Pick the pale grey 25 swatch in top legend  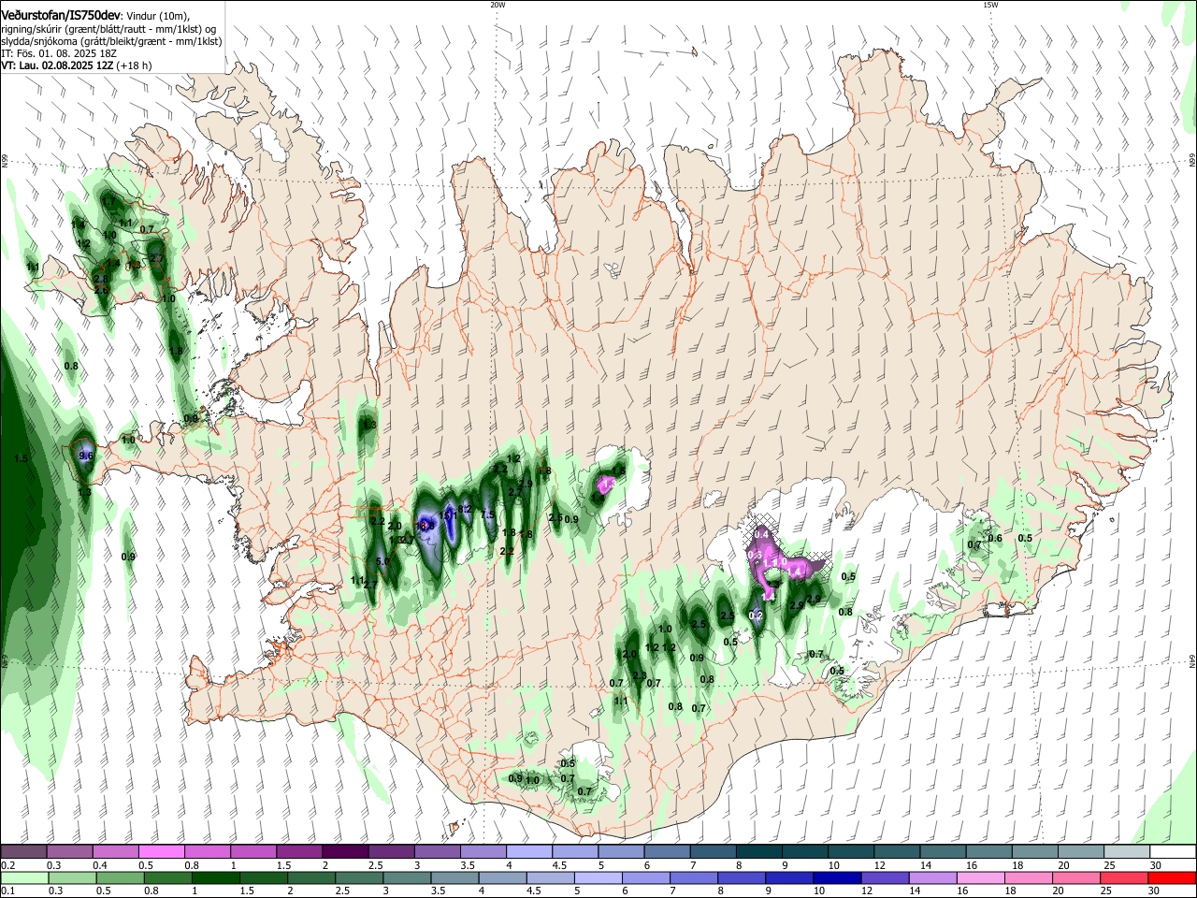[x=1128, y=851]
